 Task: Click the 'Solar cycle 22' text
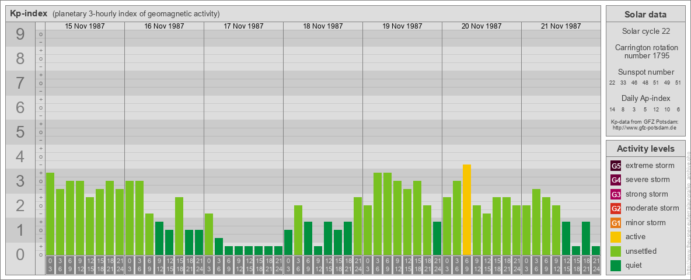point(645,32)
